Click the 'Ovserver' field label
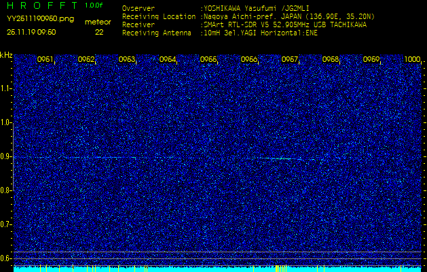The width and height of the screenshot is (427, 272). point(138,8)
